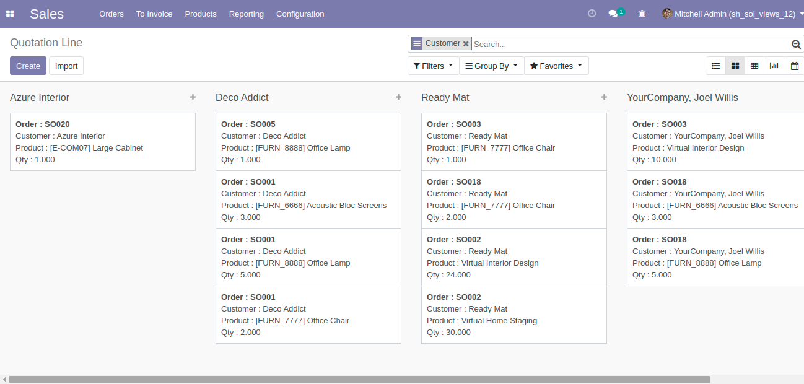The height and width of the screenshot is (384, 804).
Task: Focus the Search input field
Action: coord(631,44)
